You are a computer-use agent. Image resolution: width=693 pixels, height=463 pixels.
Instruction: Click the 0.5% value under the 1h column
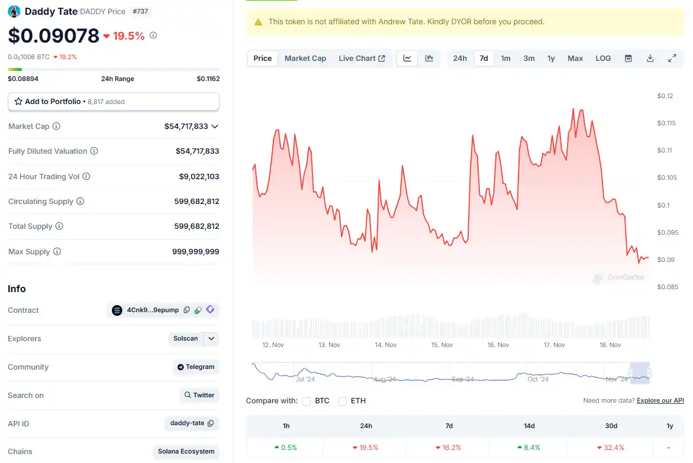pos(285,448)
